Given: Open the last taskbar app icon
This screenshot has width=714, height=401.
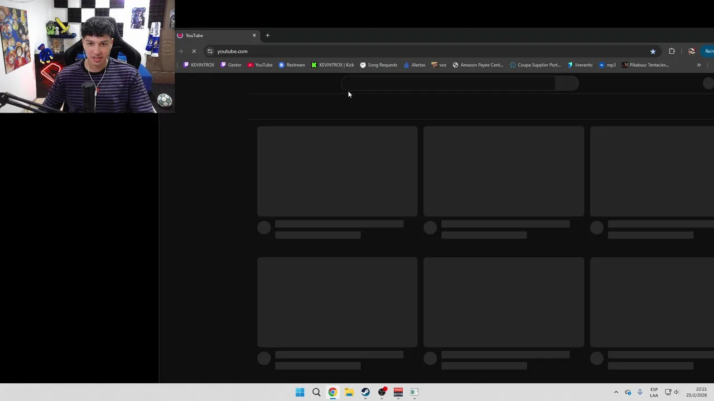Looking at the screenshot, I should click(x=414, y=392).
